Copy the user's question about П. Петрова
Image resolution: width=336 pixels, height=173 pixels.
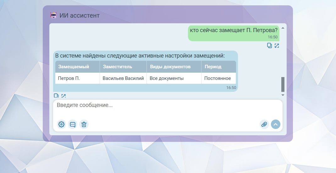[x=269, y=46]
